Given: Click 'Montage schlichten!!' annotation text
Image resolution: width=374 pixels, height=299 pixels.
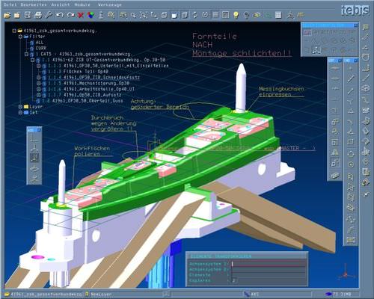Looking at the screenshot, I should click(242, 53).
